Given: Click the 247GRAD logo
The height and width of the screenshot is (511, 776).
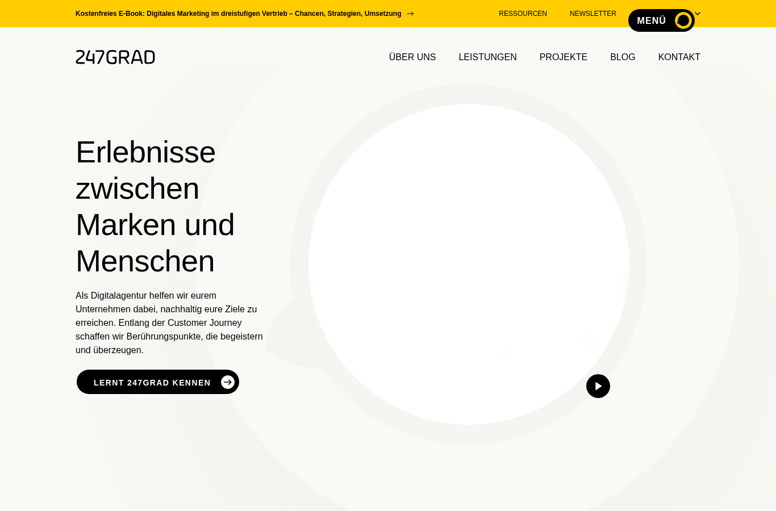Looking at the screenshot, I should [x=115, y=57].
